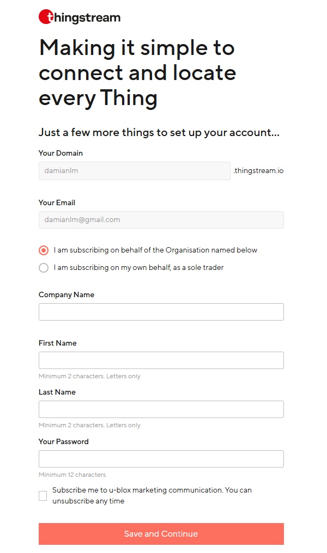
Task: Click the "as a sole trader" label text
Action: [x=138, y=268]
